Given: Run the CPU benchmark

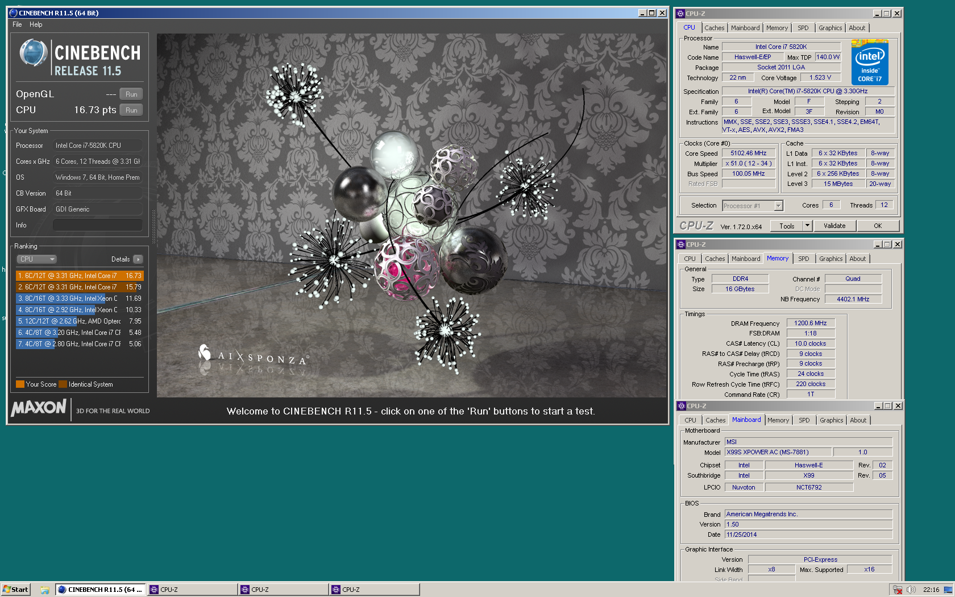Looking at the screenshot, I should coord(131,110).
